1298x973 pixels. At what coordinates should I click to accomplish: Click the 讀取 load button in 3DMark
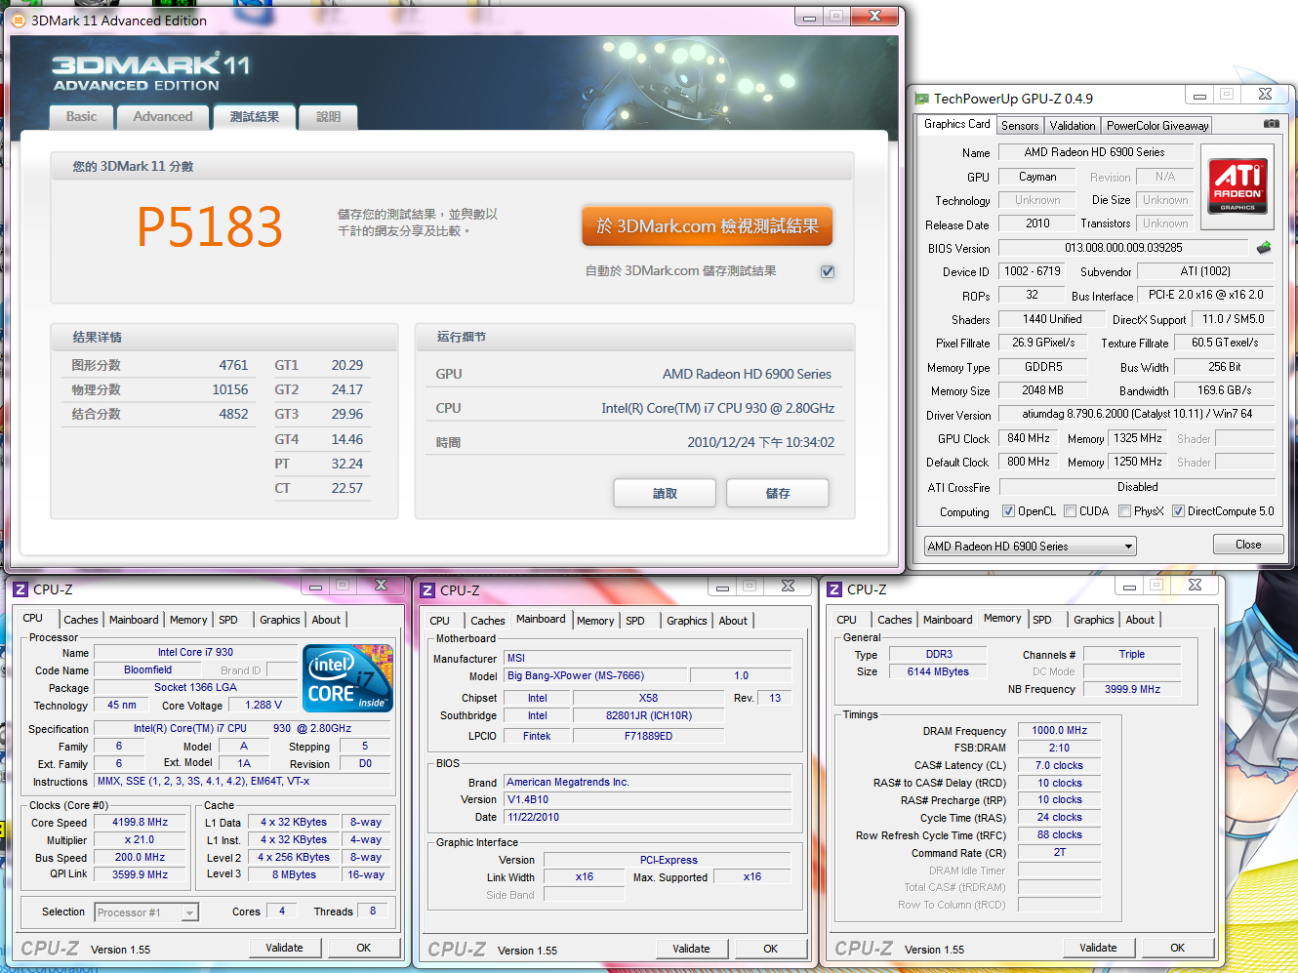pyautogui.click(x=665, y=494)
